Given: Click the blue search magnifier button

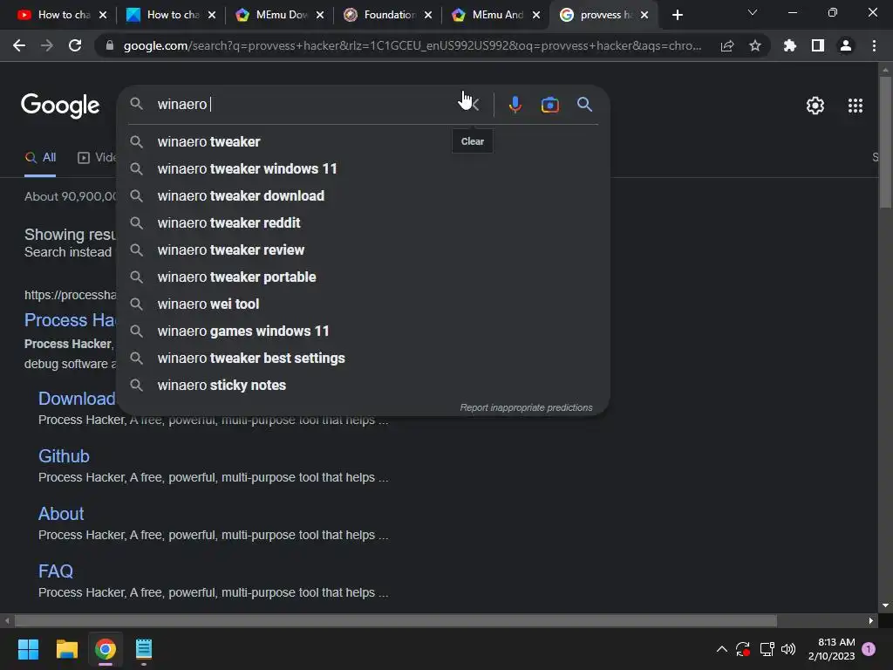Looking at the screenshot, I should 584,105.
